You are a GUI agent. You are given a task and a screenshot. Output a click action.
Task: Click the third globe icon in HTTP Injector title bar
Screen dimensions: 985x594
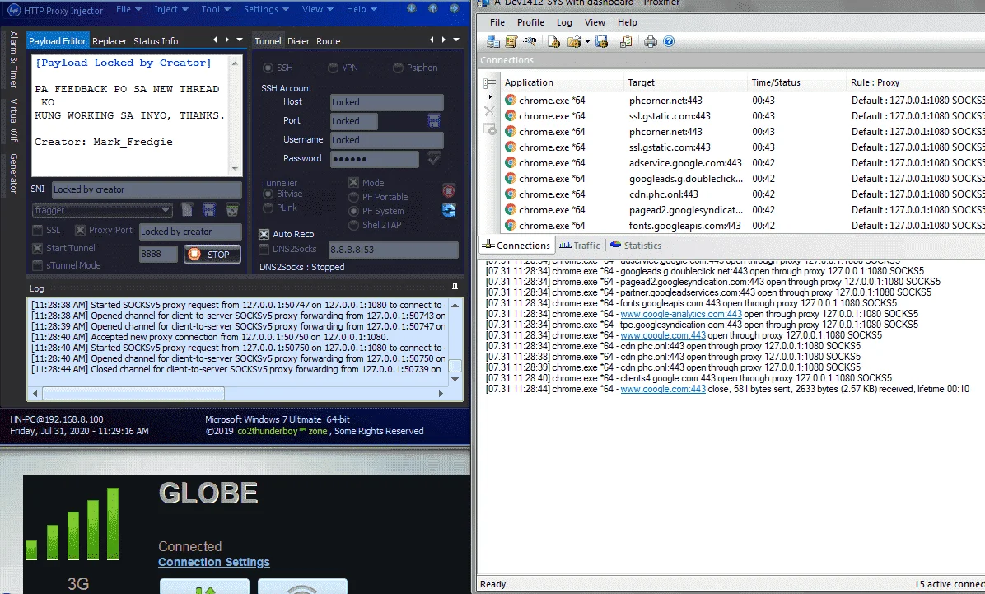point(454,9)
